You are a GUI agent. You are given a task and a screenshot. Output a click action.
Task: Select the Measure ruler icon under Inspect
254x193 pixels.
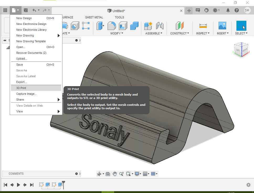tap(203, 26)
